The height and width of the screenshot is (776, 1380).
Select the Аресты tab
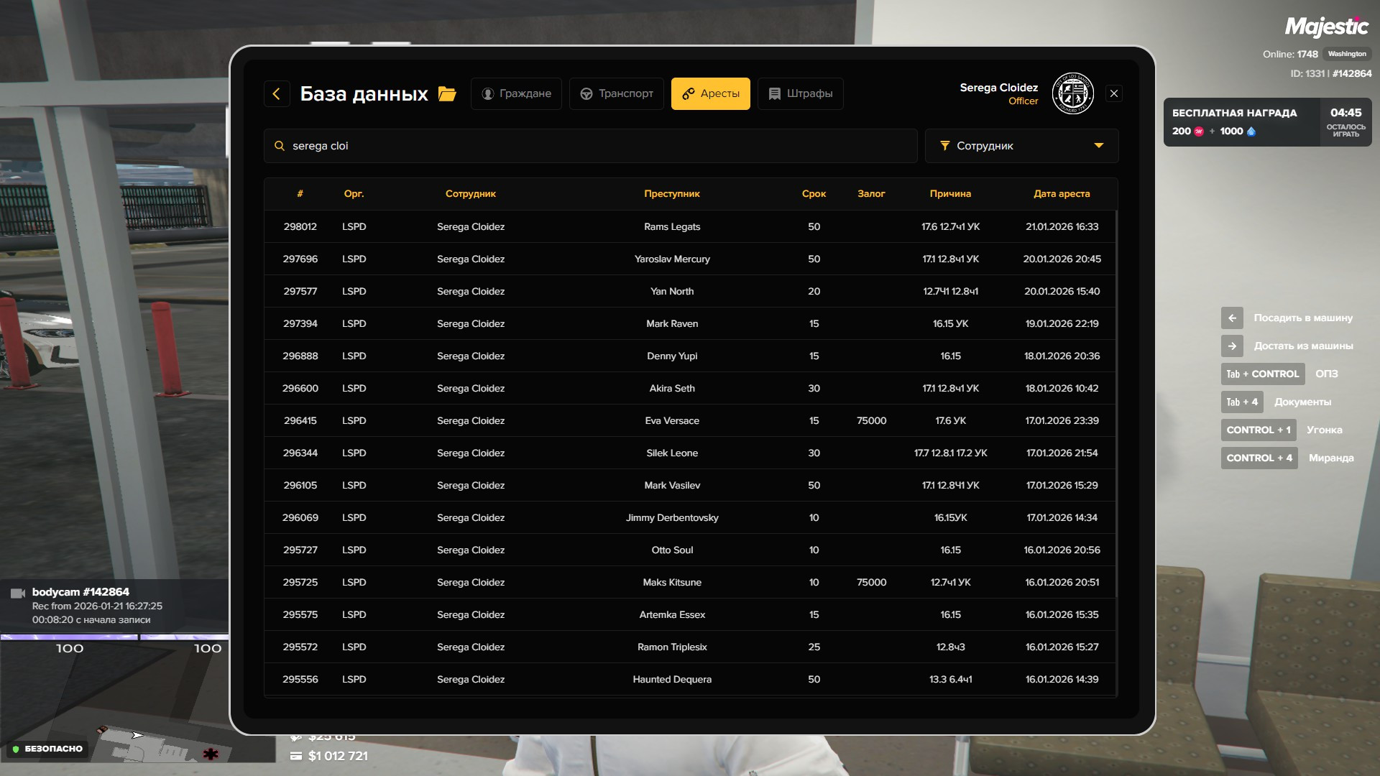(x=710, y=93)
